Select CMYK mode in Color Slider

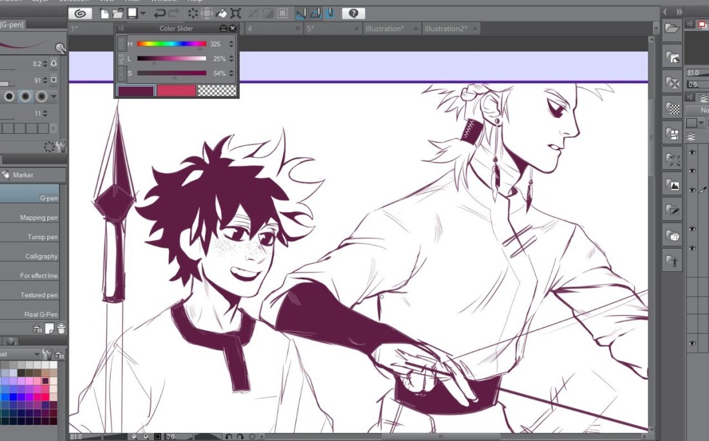click(x=121, y=73)
